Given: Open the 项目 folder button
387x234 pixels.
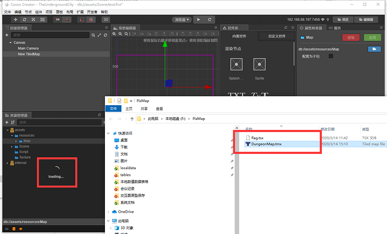Looking at the screenshot, I should (x=343, y=20).
